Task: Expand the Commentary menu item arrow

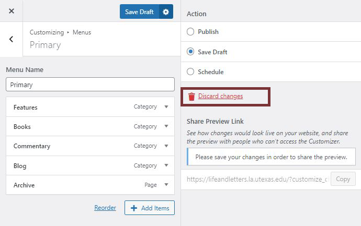Action: (x=166, y=146)
